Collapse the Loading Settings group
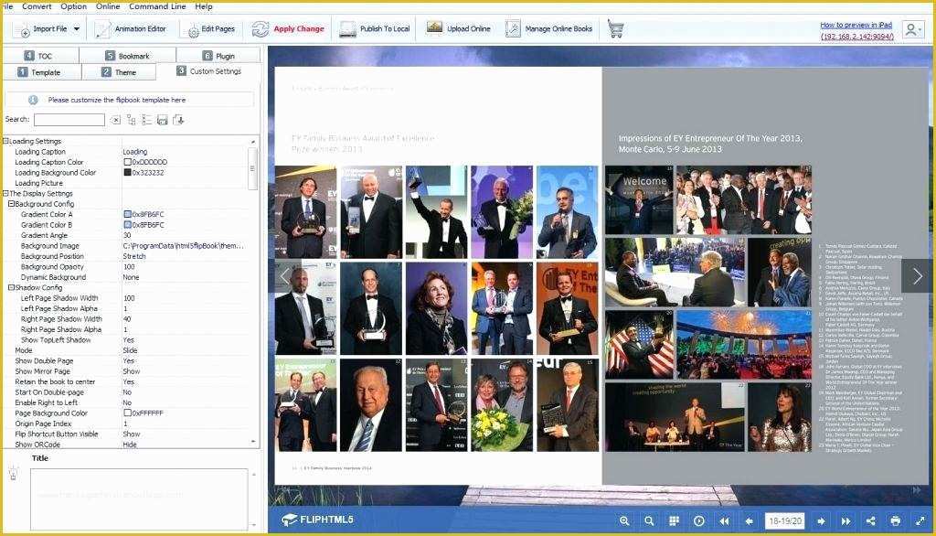936x536 pixels. point(6,141)
